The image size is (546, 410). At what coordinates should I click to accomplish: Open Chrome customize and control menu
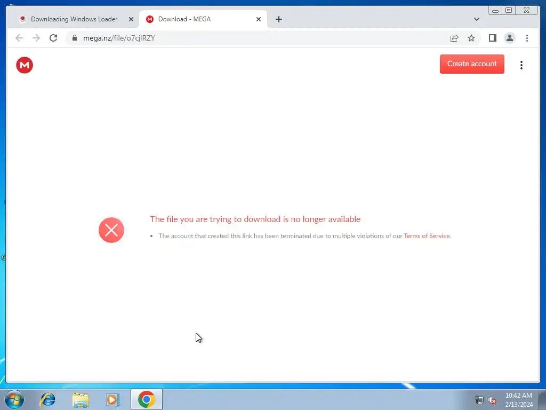527,38
